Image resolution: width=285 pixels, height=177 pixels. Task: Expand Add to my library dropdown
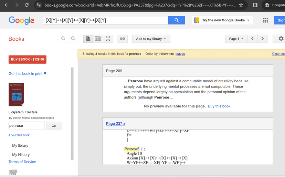[x=151, y=39]
